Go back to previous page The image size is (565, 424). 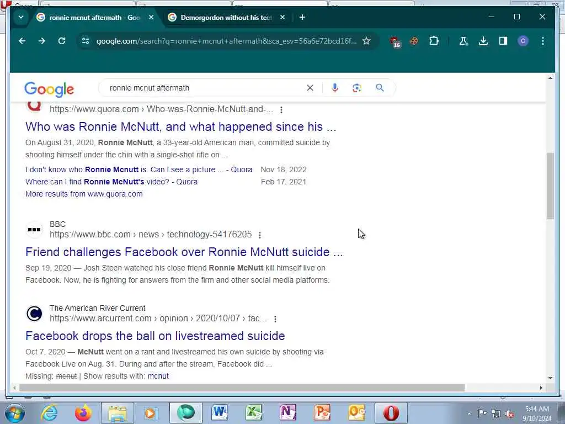(x=22, y=41)
